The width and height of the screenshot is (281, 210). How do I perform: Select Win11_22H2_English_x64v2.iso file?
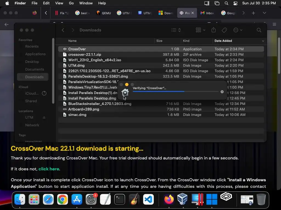point(161,60)
